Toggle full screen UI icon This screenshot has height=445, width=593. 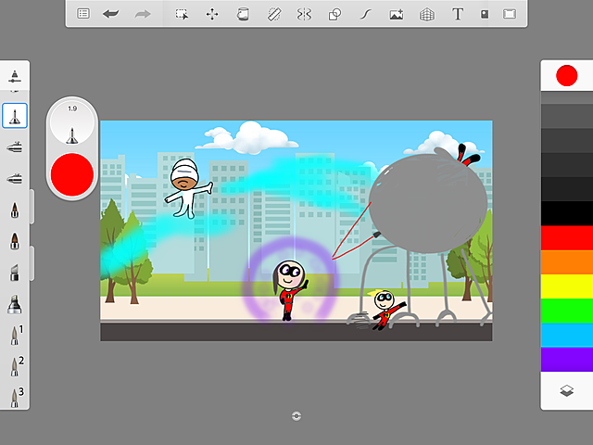[x=510, y=14]
